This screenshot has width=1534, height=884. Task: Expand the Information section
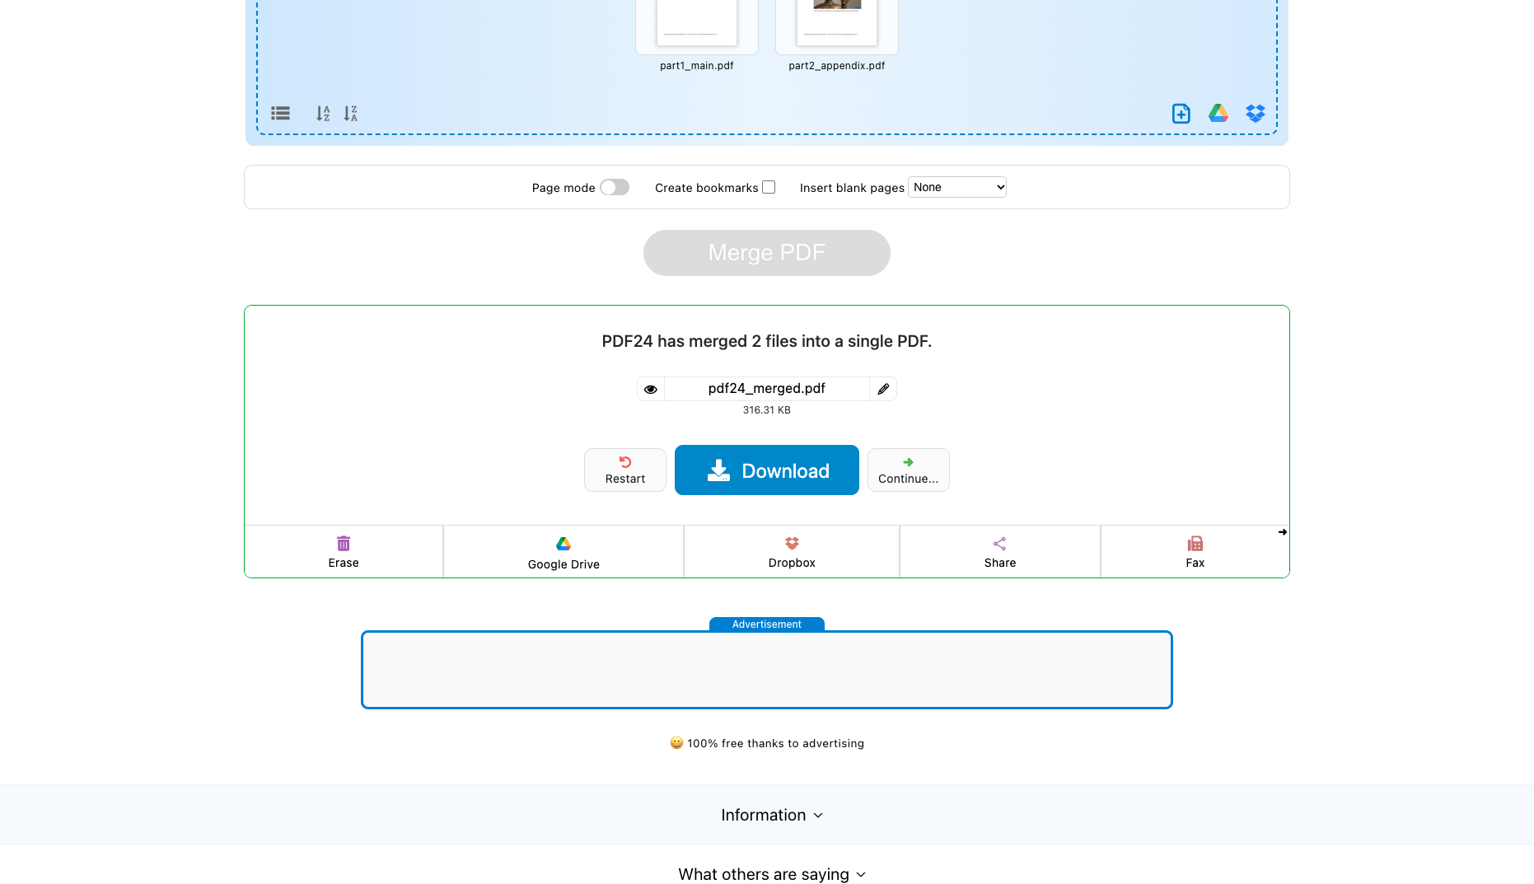coord(772,815)
